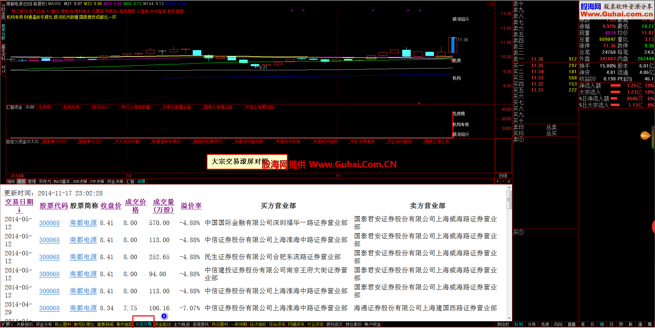The width and height of the screenshot is (655, 328).
Task: Choose the SUP决策 template
Action: (97, 181)
